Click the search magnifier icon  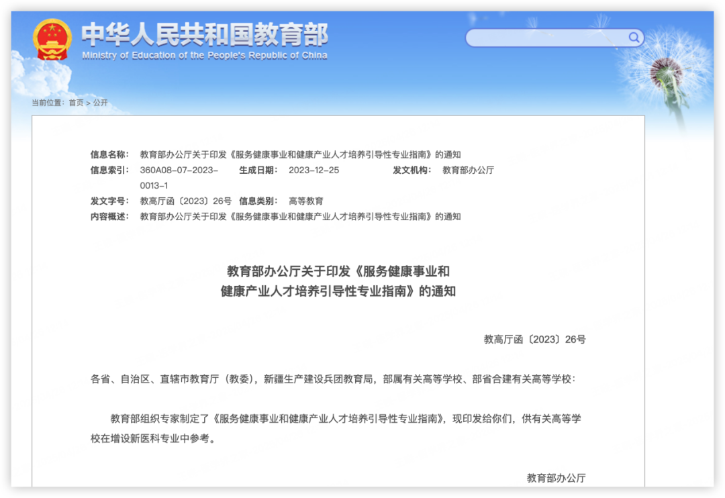coord(634,38)
